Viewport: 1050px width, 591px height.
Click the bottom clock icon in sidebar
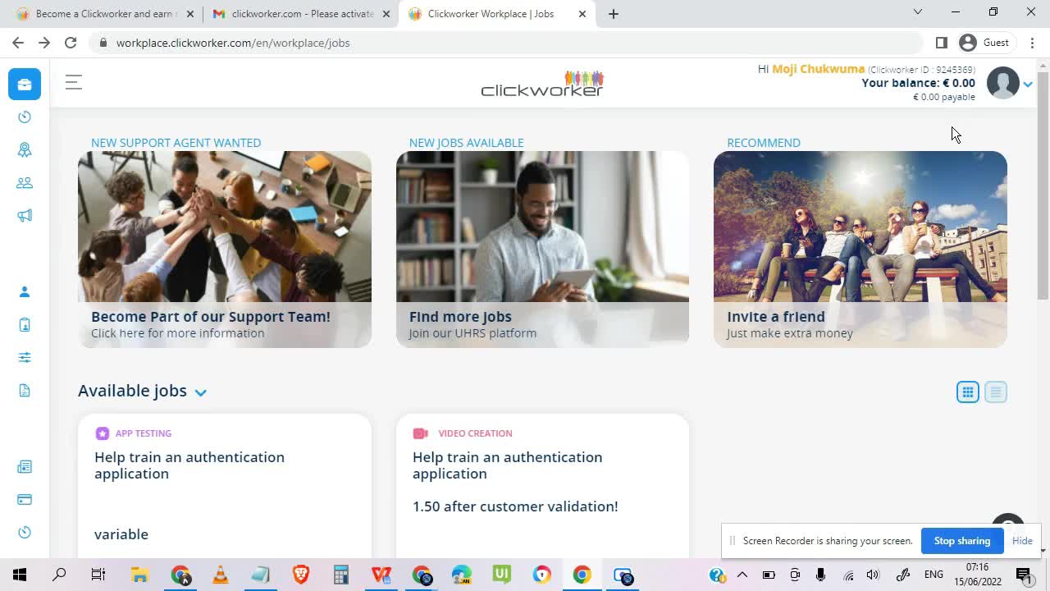point(25,533)
